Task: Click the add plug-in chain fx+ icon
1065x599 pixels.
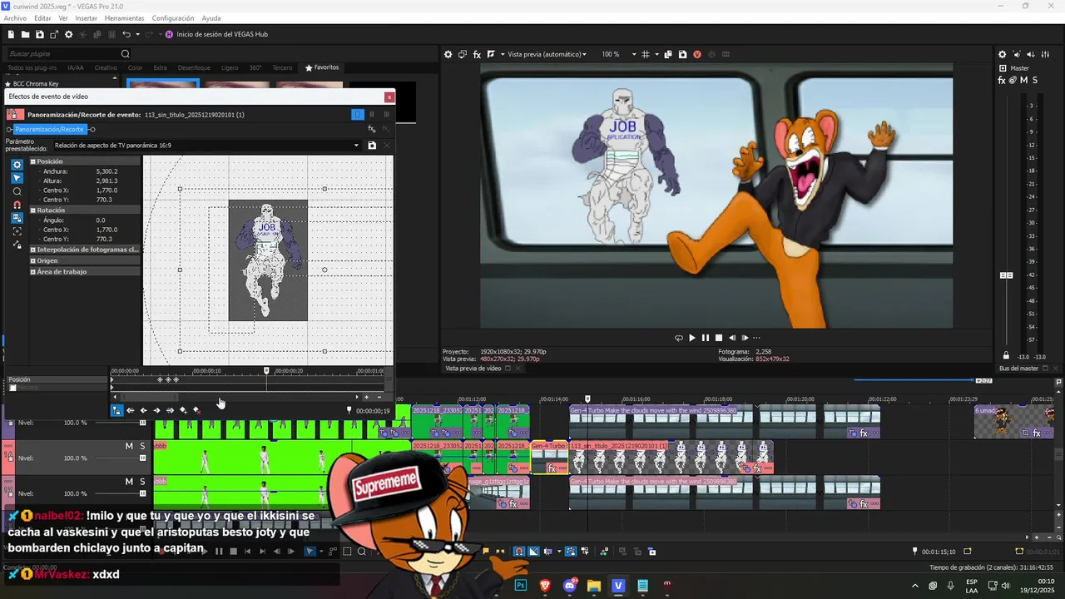Action: coord(372,129)
